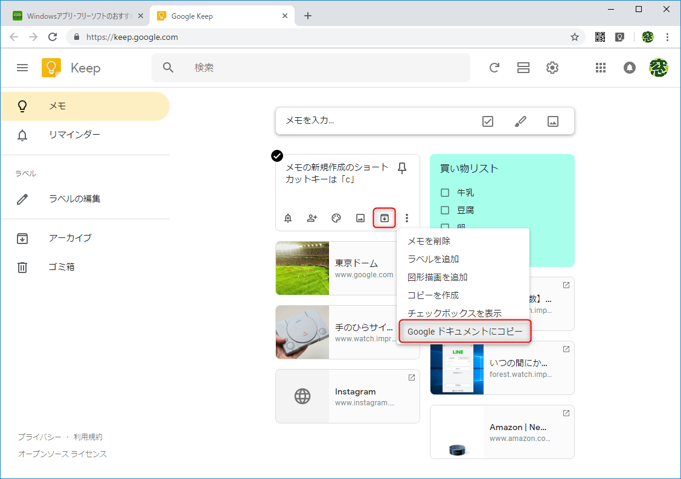Create a new list note via checkbox icon
This screenshot has width=681, height=479.
[x=487, y=121]
